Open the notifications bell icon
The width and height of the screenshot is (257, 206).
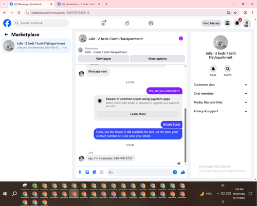(x=237, y=23)
